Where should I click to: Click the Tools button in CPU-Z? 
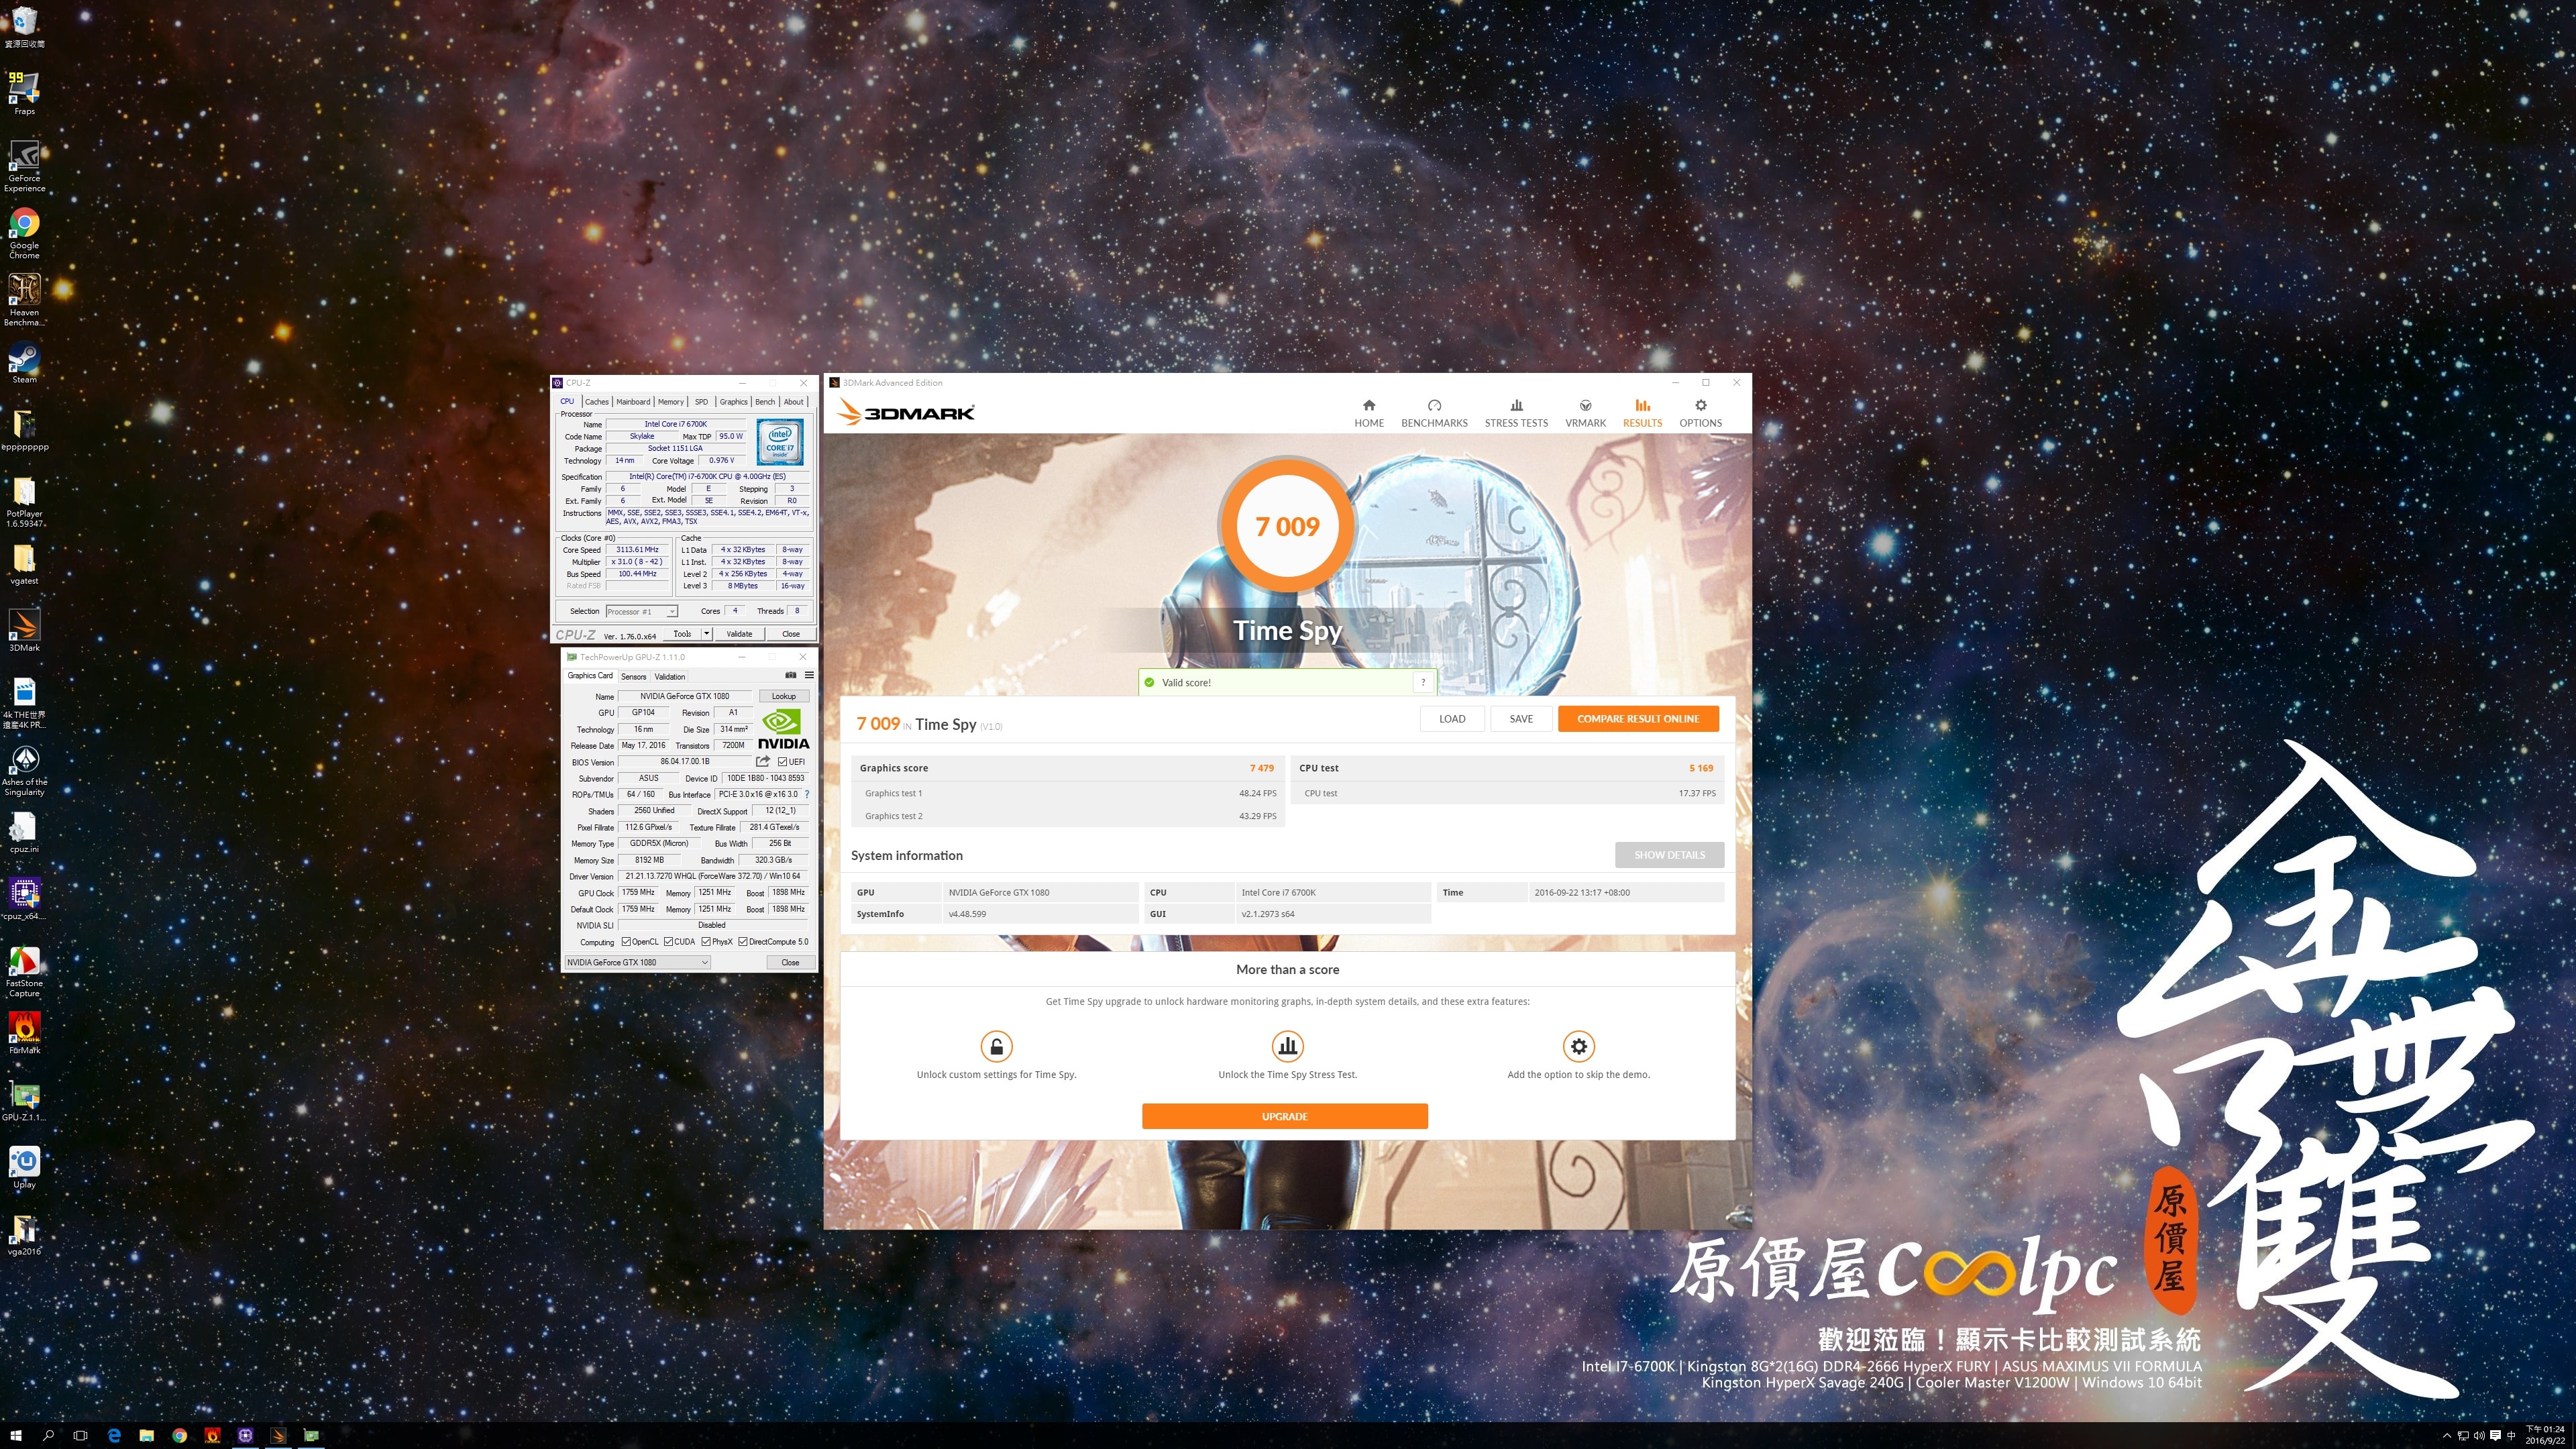click(x=682, y=634)
